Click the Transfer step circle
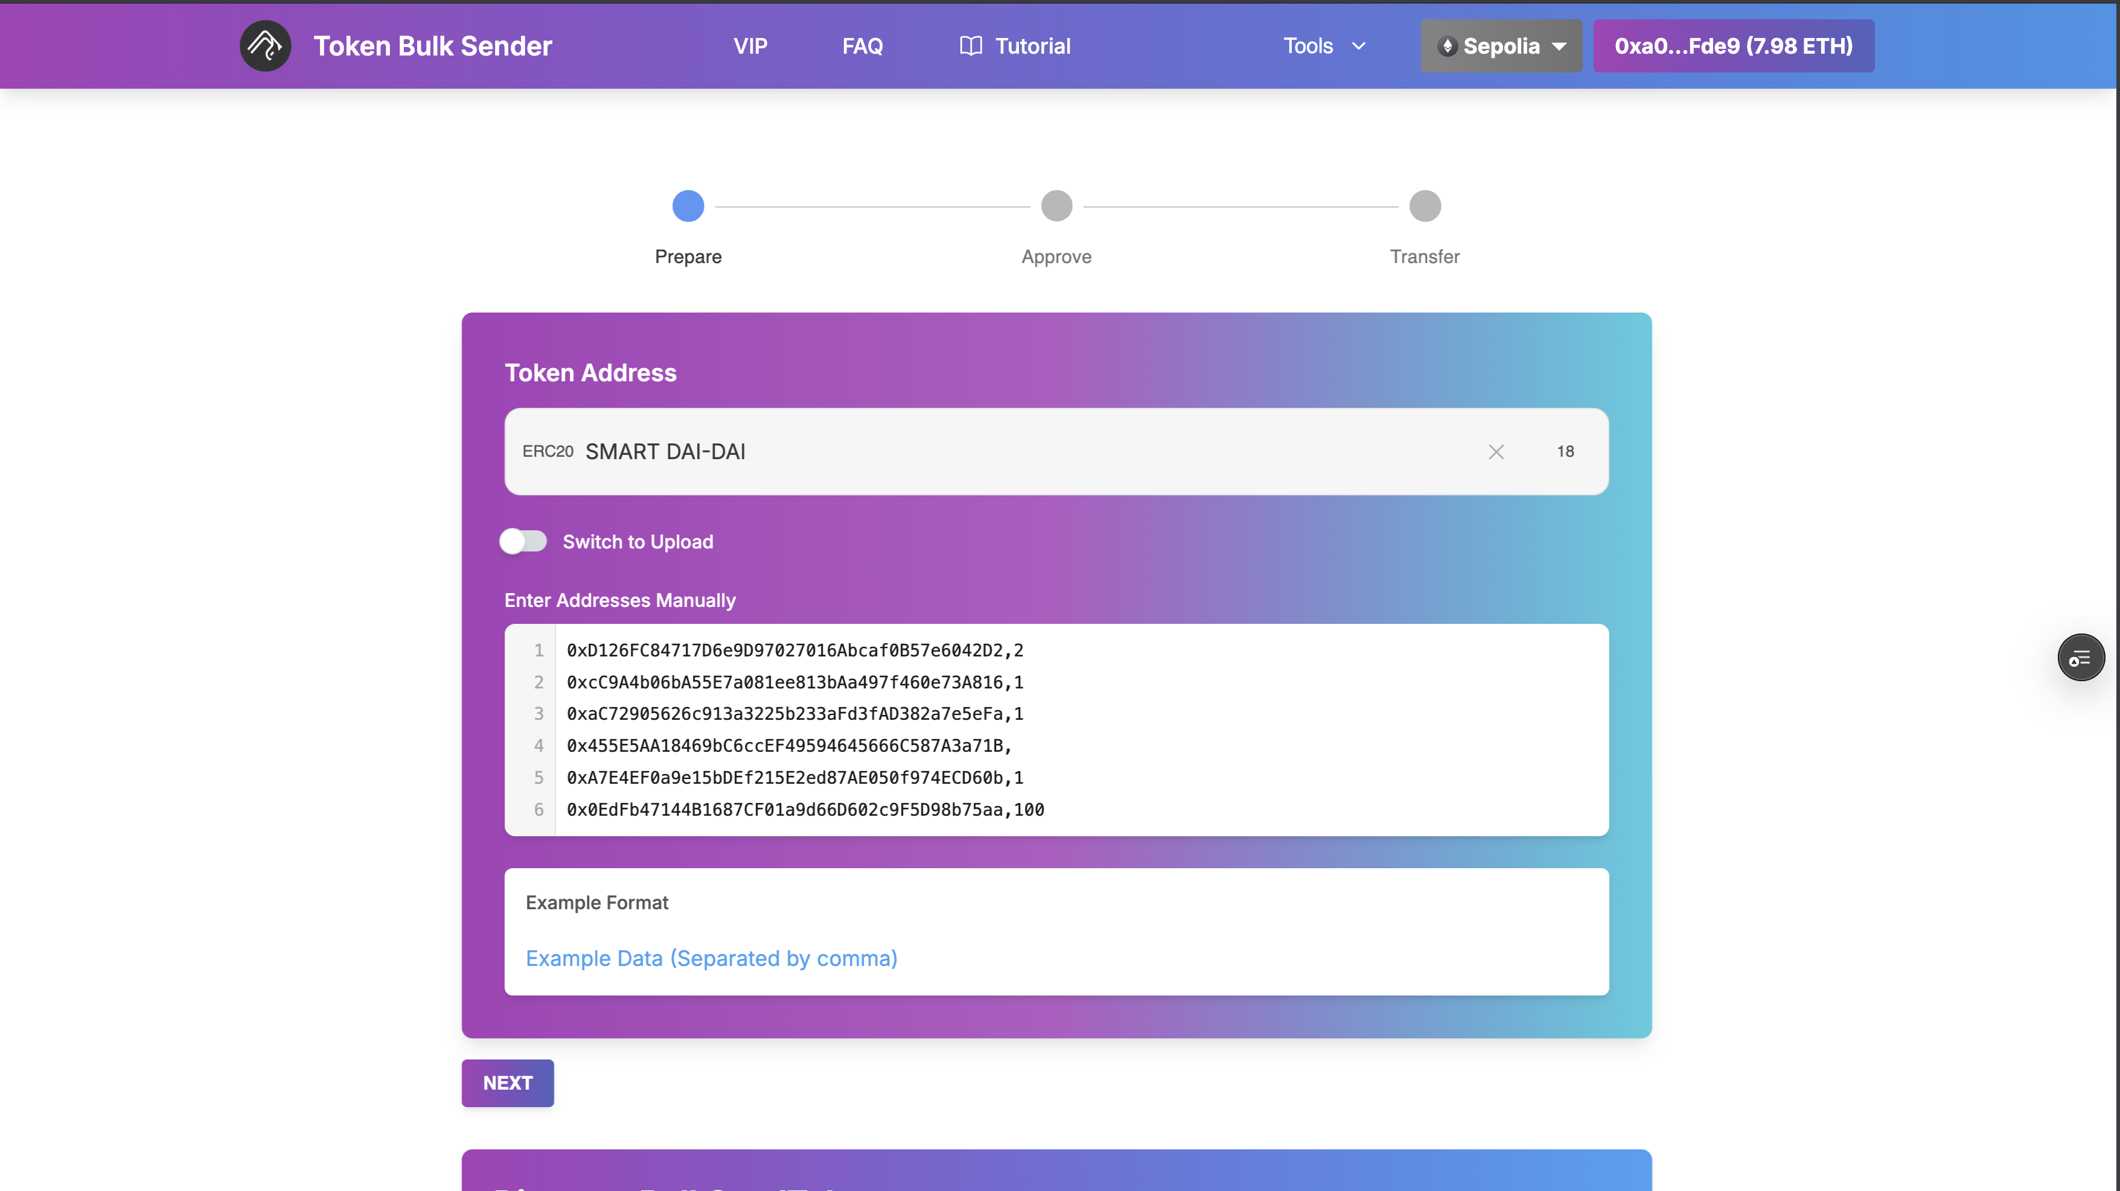This screenshot has height=1191, width=2120. pyautogui.click(x=1425, y=206)
